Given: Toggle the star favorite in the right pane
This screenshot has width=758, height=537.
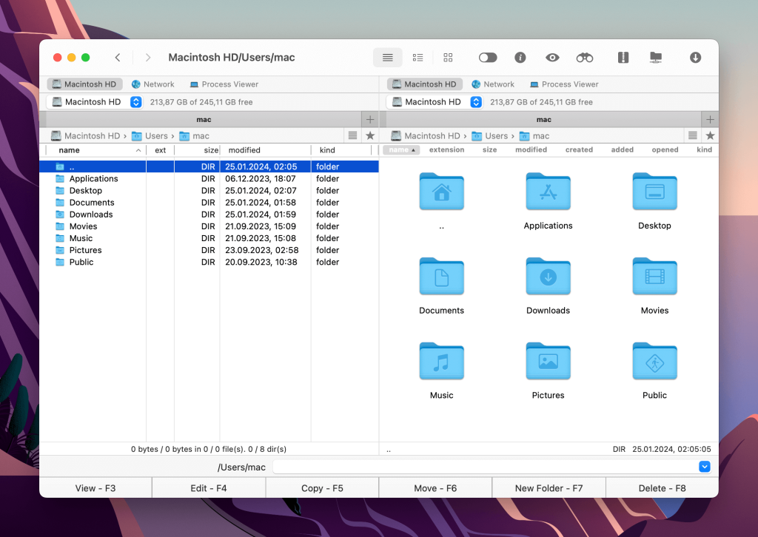Looking at the screenshot, I should pyautogui.click(x=710, y=135).
